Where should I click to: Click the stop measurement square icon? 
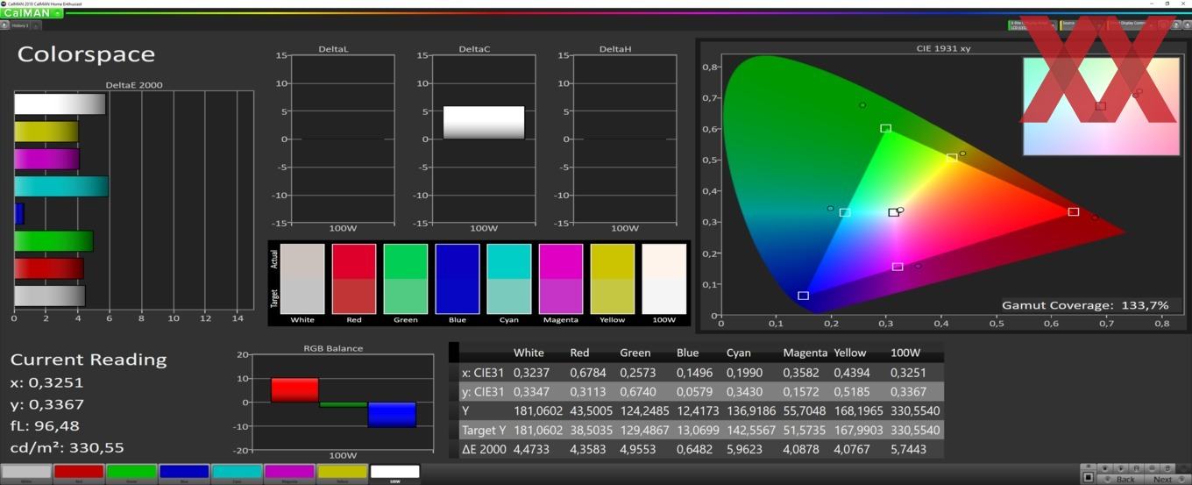(x=1088, y=478)
